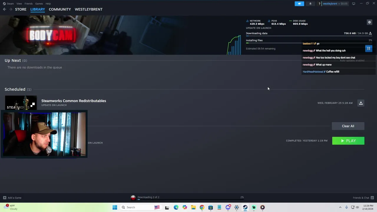Click the microphone icon in the system tray
Image resolution: width=377 pixels, height=212 pixels.
point(346,207)
